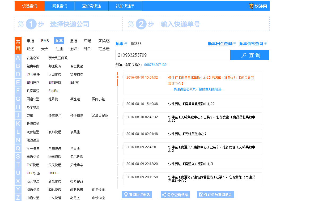The image size is (310, 201).
Task: Click the tracking number input field
Action: tap(173, 55)
